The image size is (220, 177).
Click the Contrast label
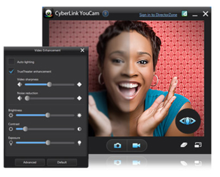(14, 124)
